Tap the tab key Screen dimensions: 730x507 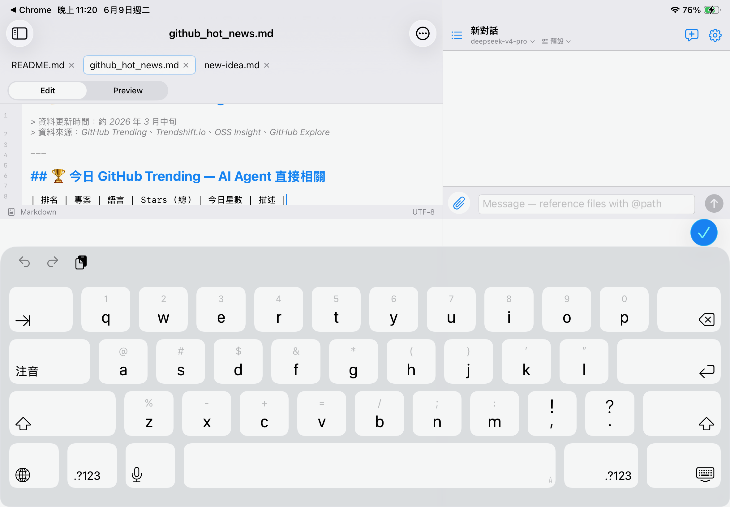click(x=41, y=309)
